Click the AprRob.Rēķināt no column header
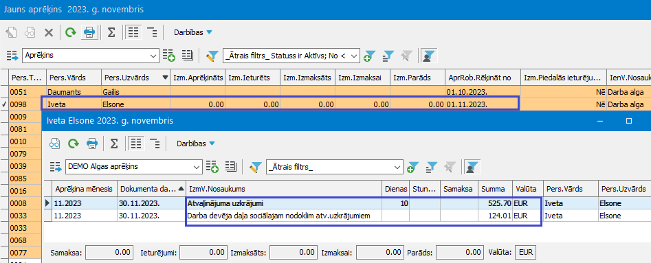This screenshot has height=263, width=651. (x=483, y=78)
